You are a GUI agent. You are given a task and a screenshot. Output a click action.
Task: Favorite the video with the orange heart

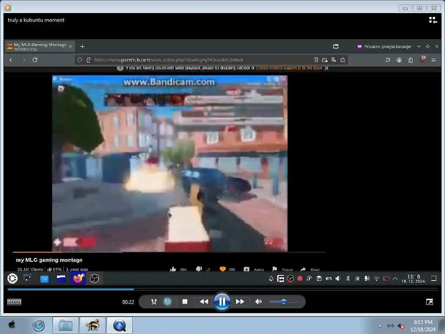coord(223,269)
